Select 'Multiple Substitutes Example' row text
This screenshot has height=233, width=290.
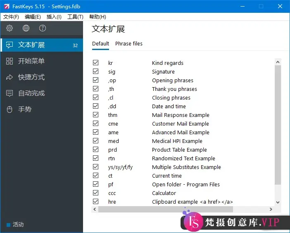pos(186,167)
